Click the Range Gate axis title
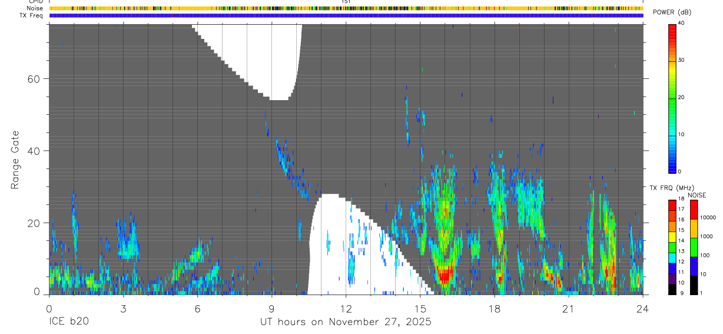723x334 pixels. click(x=15, y=160)
